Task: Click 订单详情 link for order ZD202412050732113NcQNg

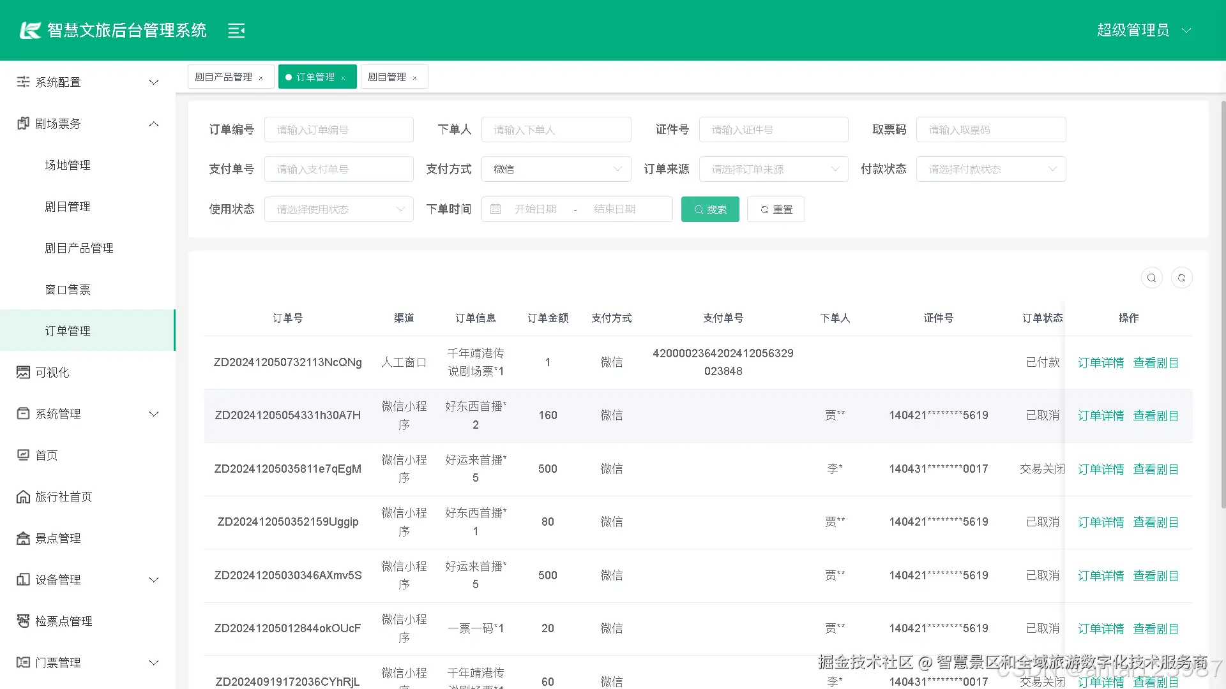Action: [x=1100, y=363]
